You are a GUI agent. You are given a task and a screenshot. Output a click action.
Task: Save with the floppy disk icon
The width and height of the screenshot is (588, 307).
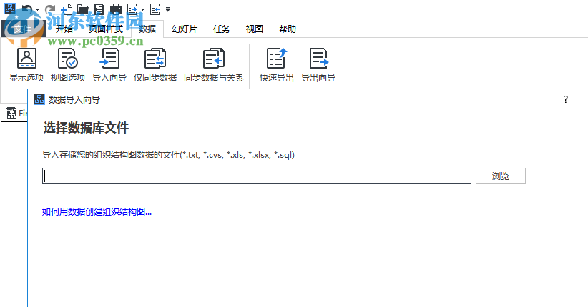coord(99,9)
